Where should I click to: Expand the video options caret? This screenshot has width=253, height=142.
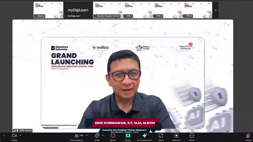tap(20, 136)
